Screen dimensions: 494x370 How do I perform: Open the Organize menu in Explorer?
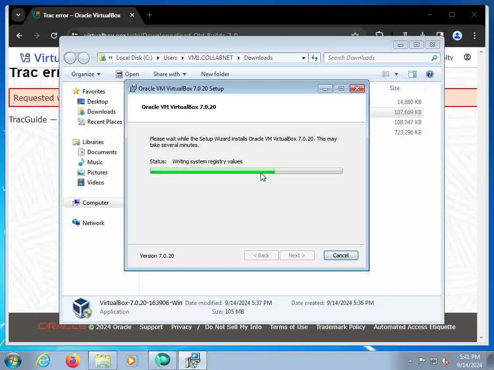pyautogui.click(x=86, y=74)
